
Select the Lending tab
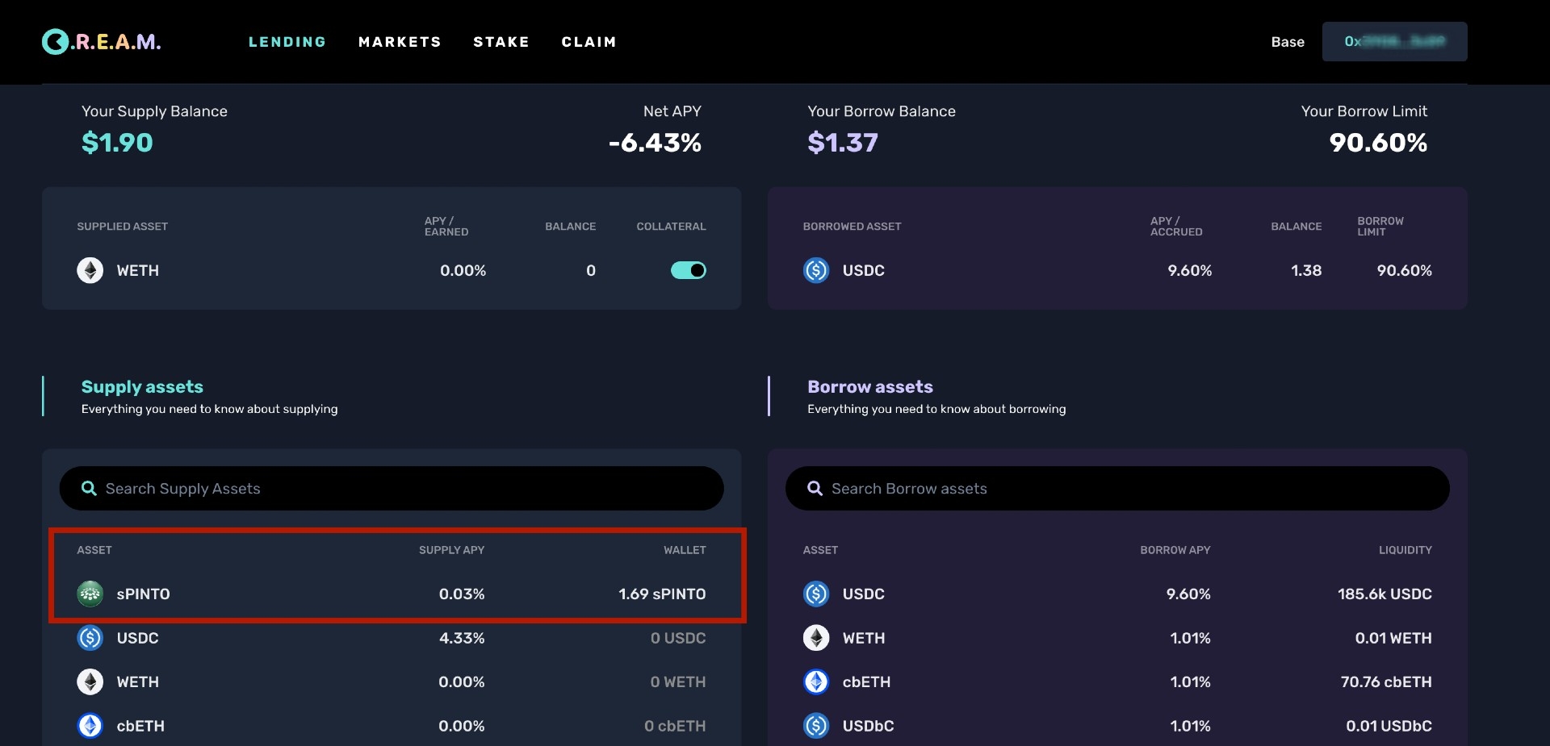tap(287, 42)
